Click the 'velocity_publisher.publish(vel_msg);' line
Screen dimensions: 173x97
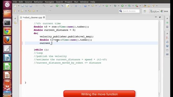[x=66, y=37]
